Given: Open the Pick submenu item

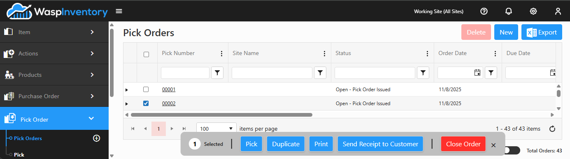Looking at the screenshot, I should coord(19,155).
